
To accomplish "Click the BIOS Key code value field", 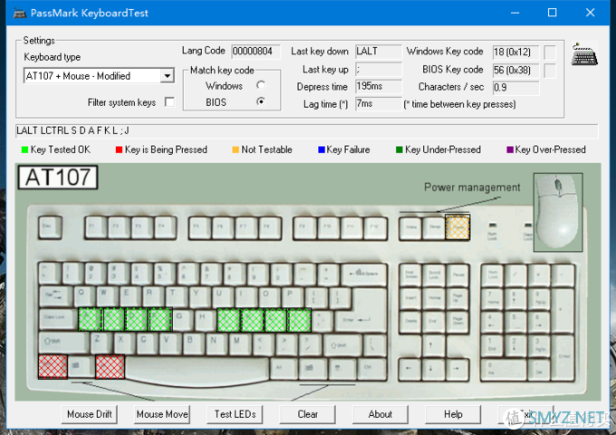I will click(515, 71).
